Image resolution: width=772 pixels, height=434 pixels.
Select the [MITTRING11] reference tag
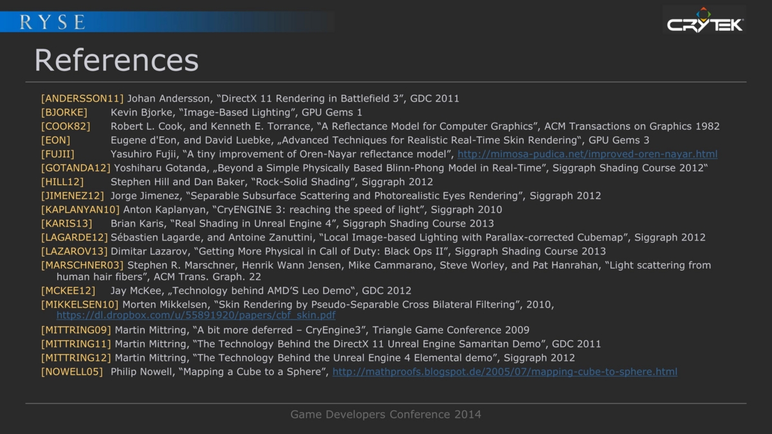[x=76, y=344]
